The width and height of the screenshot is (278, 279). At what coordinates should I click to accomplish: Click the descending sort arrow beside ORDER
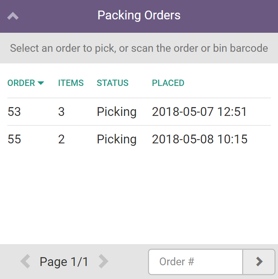click(41, 83)
